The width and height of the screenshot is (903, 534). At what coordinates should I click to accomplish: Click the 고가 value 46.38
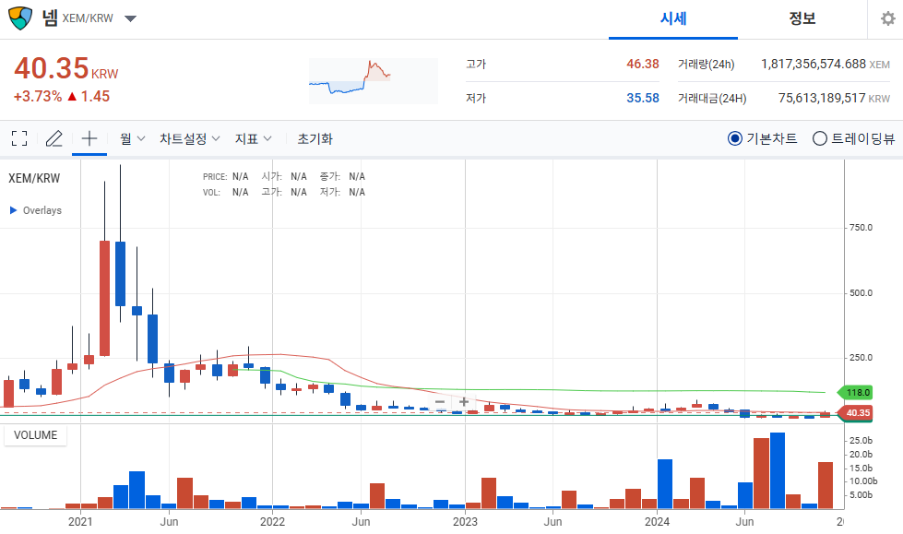click(643, 64)
